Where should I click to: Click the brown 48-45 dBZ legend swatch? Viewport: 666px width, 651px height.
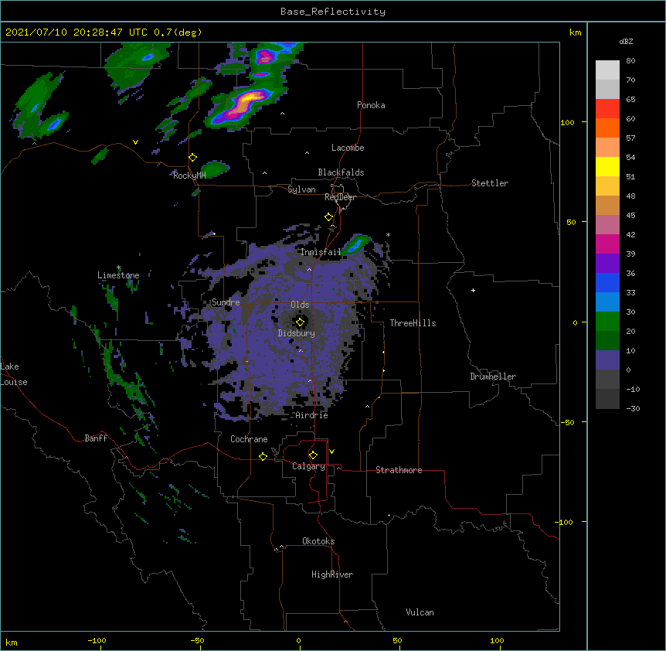(607, 205)
